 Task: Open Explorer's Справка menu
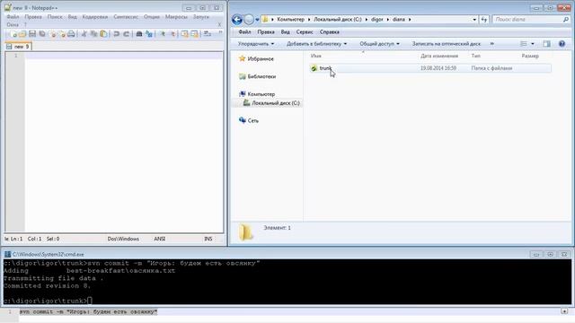[330, 32]
